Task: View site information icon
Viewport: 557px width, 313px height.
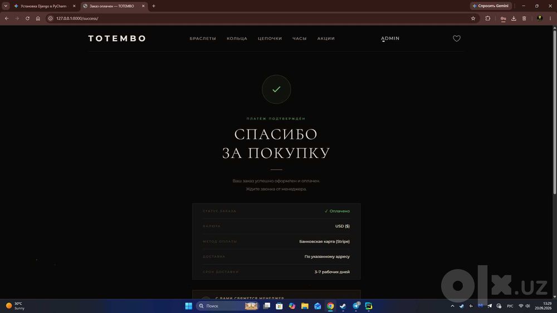Action: tap(51, 18)
